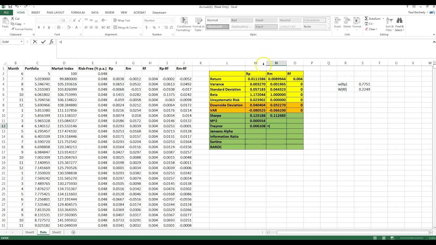436x245 pixels.
Task: Toggle Bold formatting
Action: click(39, 28)
